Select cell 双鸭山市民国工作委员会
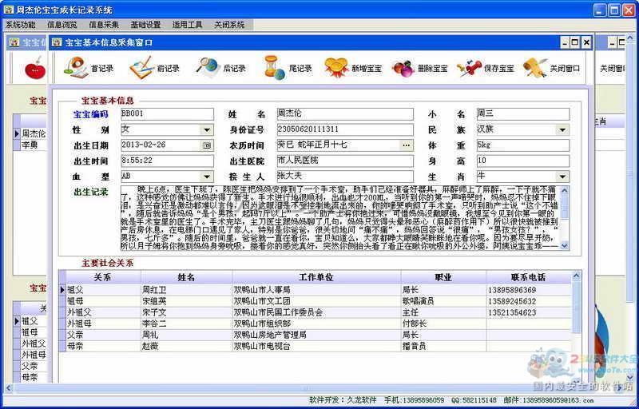The width and height of the screenshot is (639, 409). [316, 313]
